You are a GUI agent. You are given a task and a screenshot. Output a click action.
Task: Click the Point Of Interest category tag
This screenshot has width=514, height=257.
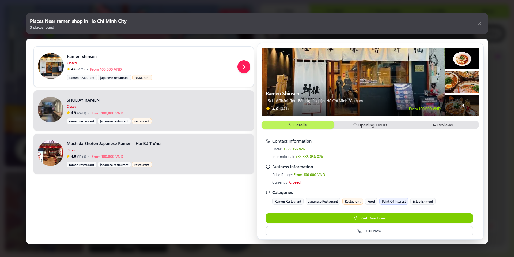click(394, 202)
